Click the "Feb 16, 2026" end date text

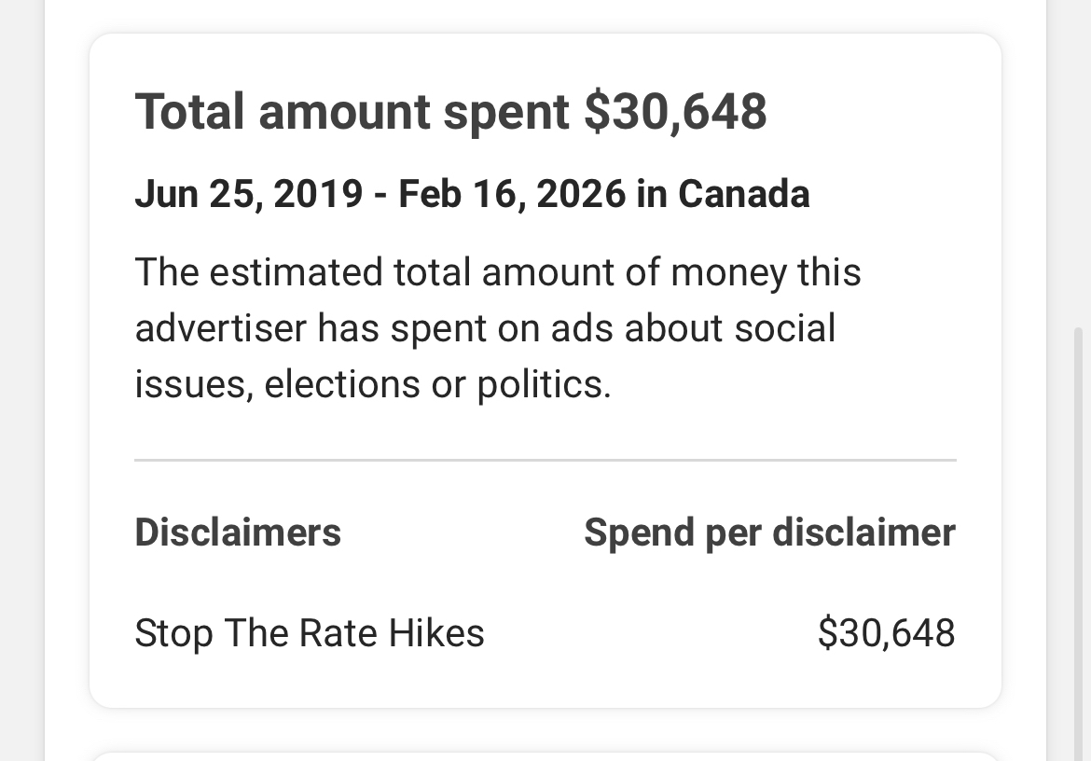click(511, 194)
